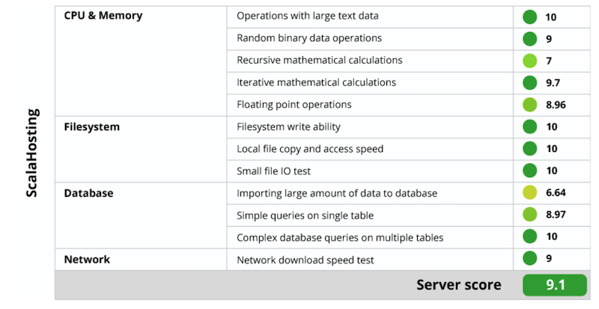Image resolution: width=599 pixels, height=309 pixels.
Task: Click Complex database queries on multiple tables text
Action: click(340, 237)
